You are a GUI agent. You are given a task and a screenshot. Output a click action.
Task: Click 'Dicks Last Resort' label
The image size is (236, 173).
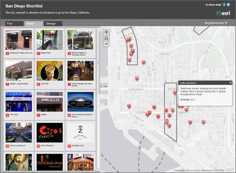click(x=17, y=146)
